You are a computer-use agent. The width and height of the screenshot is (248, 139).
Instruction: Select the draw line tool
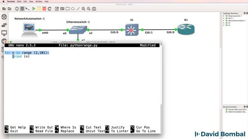78,8
